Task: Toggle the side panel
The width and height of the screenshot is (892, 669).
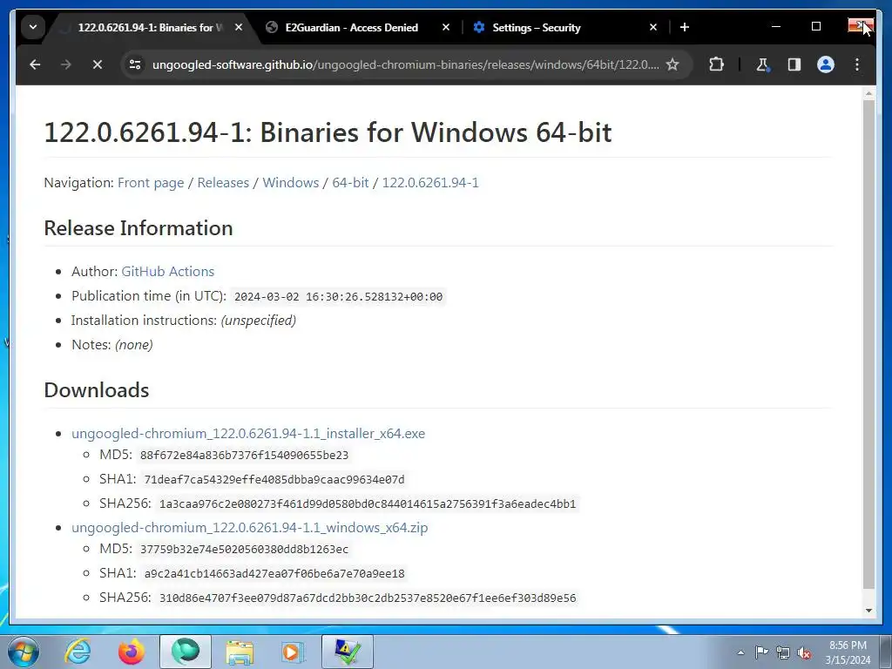Action: coord(794,64)
